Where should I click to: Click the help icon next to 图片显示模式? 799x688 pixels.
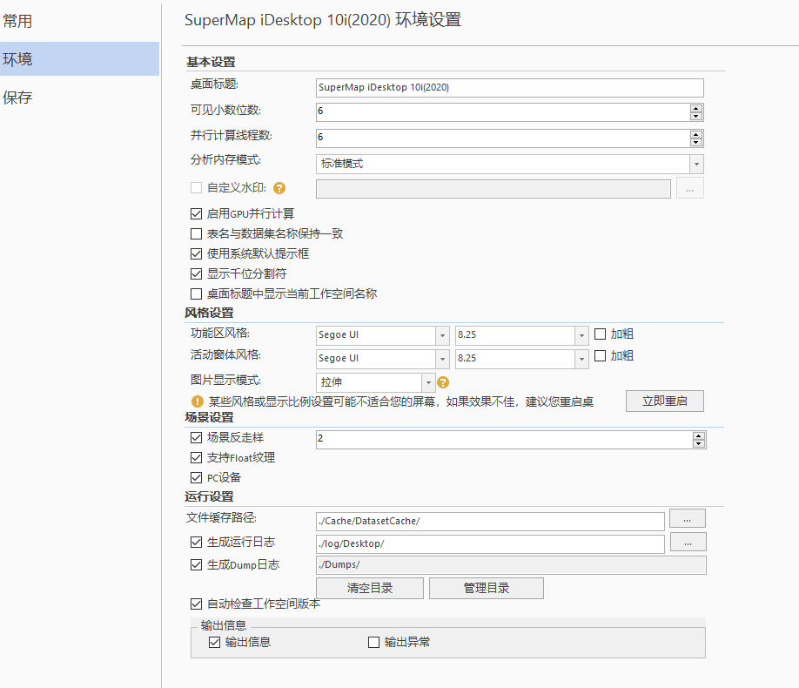pyautogui.click(x=443, y=382)
